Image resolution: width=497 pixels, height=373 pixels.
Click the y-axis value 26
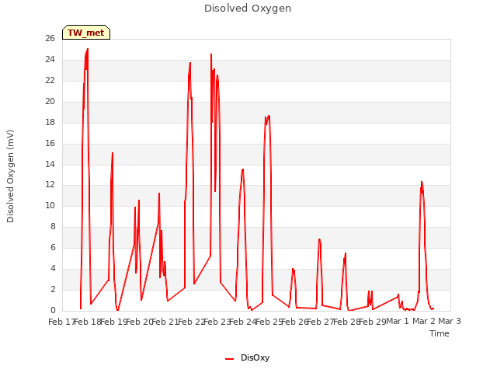pos(50,39)
